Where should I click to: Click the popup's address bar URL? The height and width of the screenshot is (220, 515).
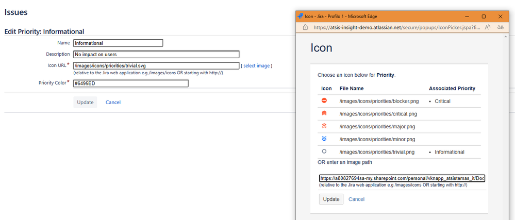[x=398, y=28]
